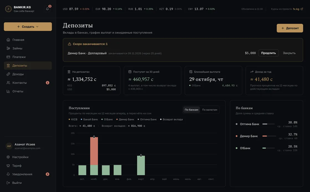
Task: Click the bell icon beside Уведомления
Action: coord(8,174)
